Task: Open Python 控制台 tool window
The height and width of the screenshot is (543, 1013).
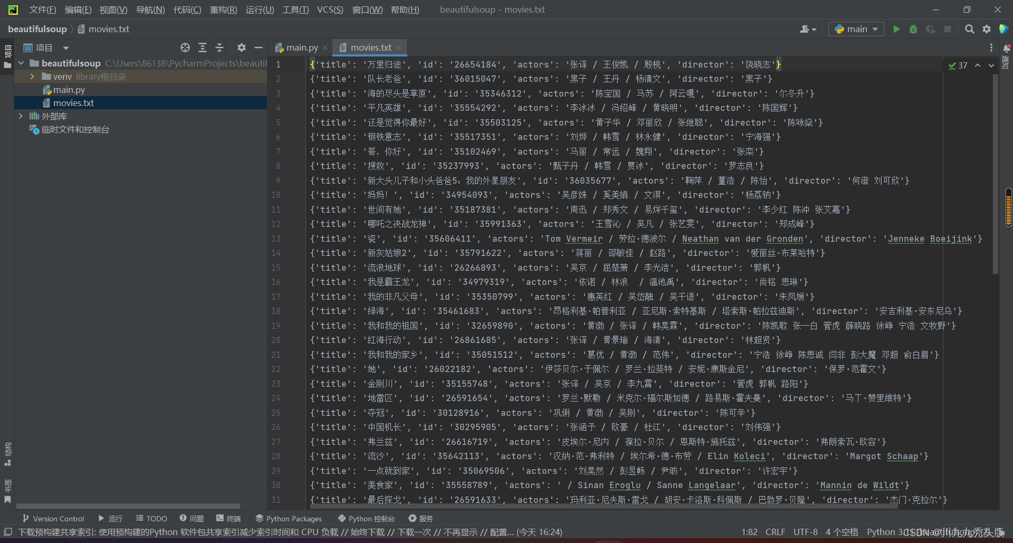Action: coord(366,519)
